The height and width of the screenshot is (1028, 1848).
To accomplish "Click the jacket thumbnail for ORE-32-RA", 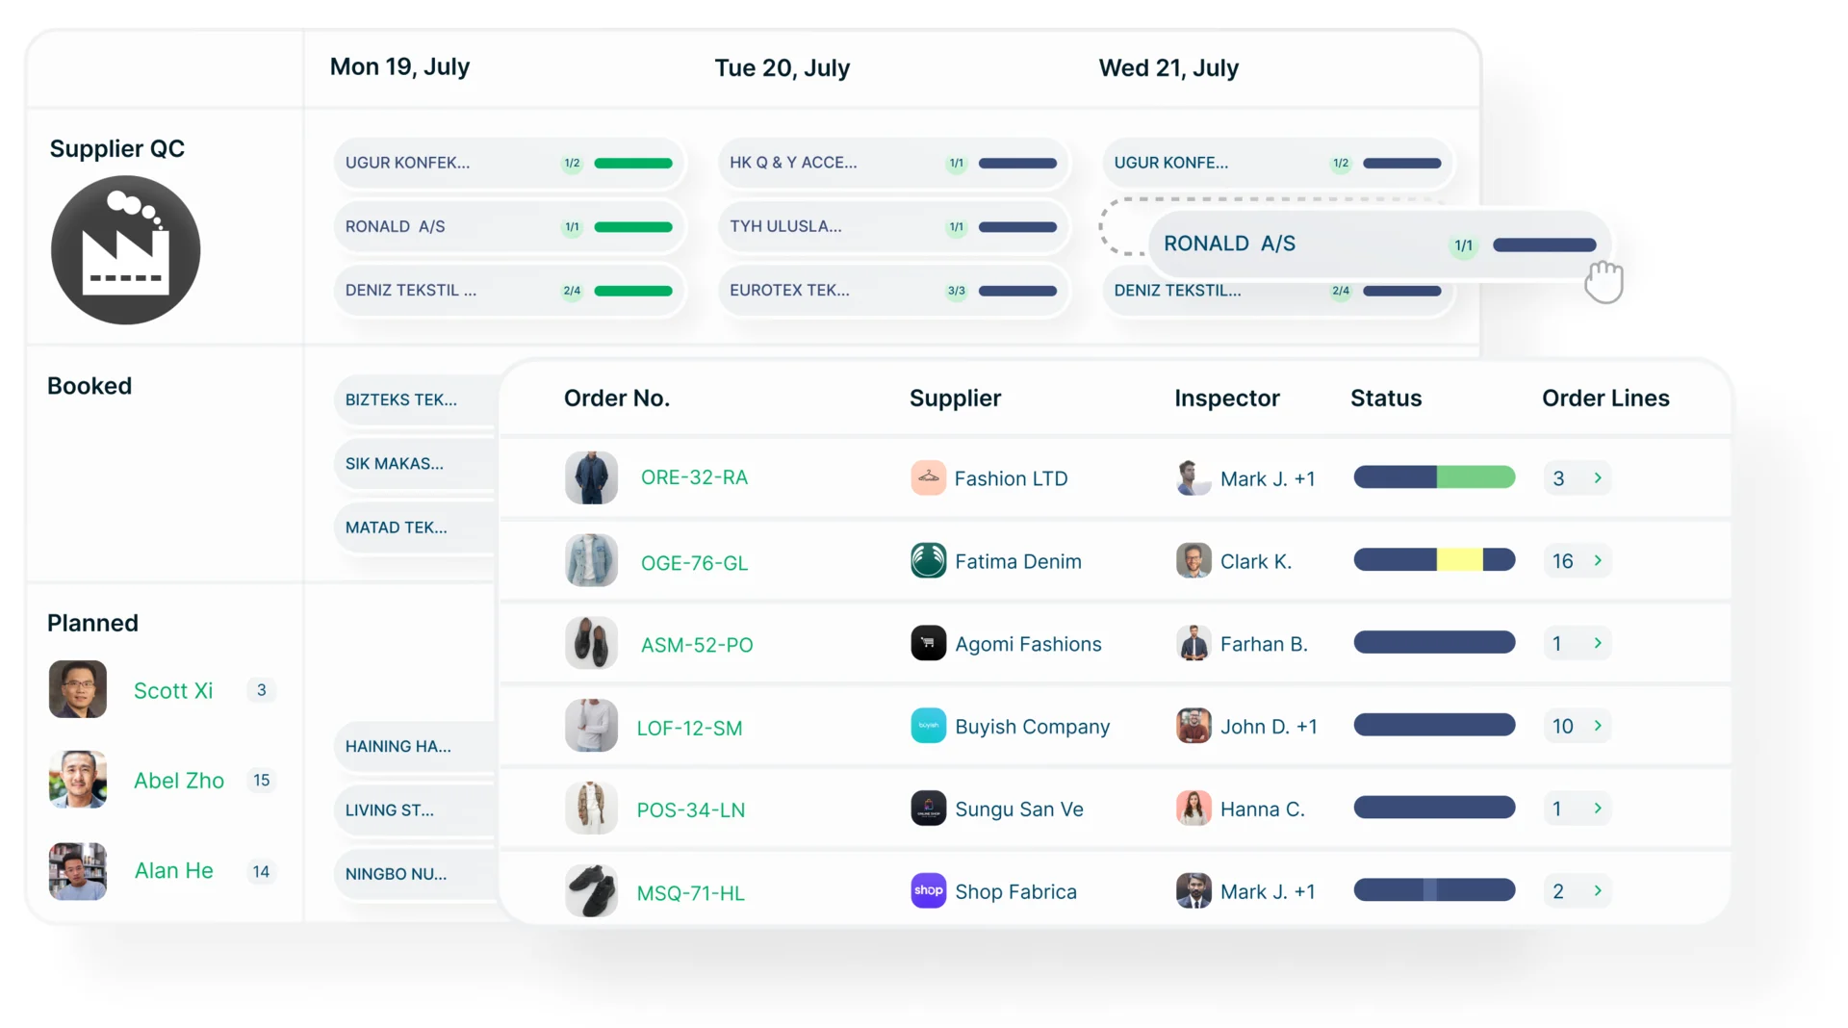I will coord(591,477).
